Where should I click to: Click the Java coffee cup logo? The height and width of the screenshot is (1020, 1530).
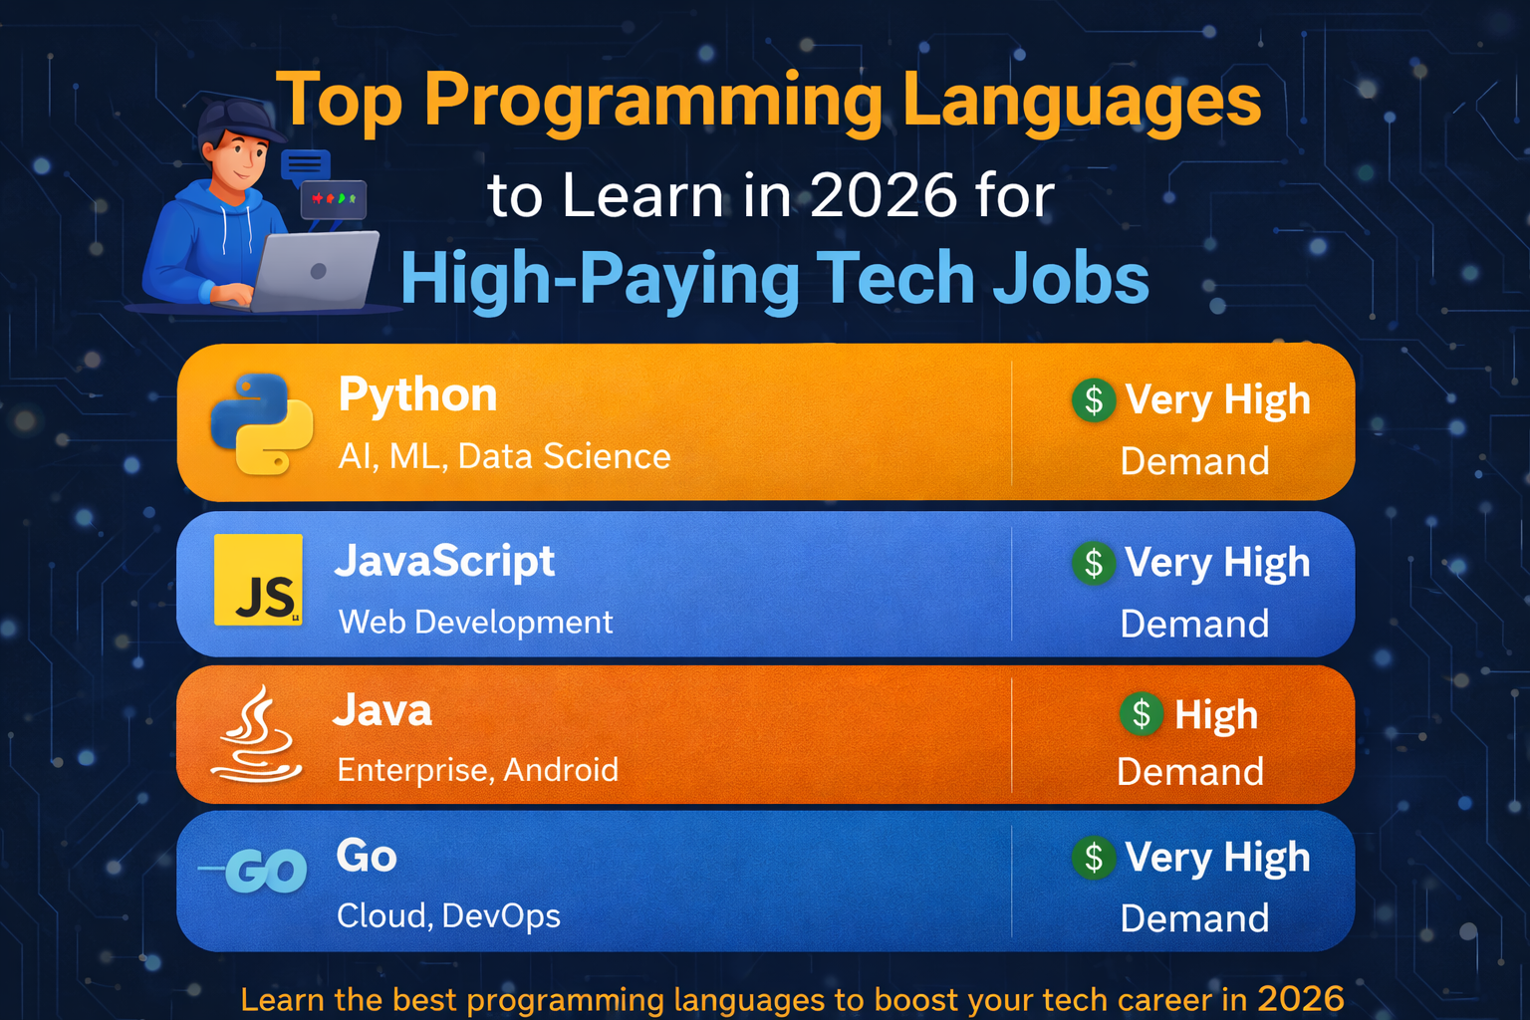257,734
